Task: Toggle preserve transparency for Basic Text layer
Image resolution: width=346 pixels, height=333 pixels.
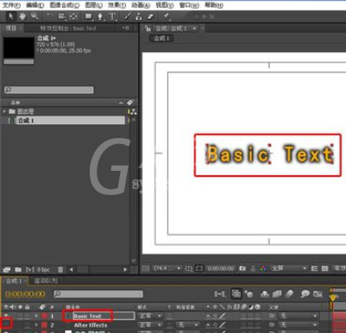Action: (169, 316)
